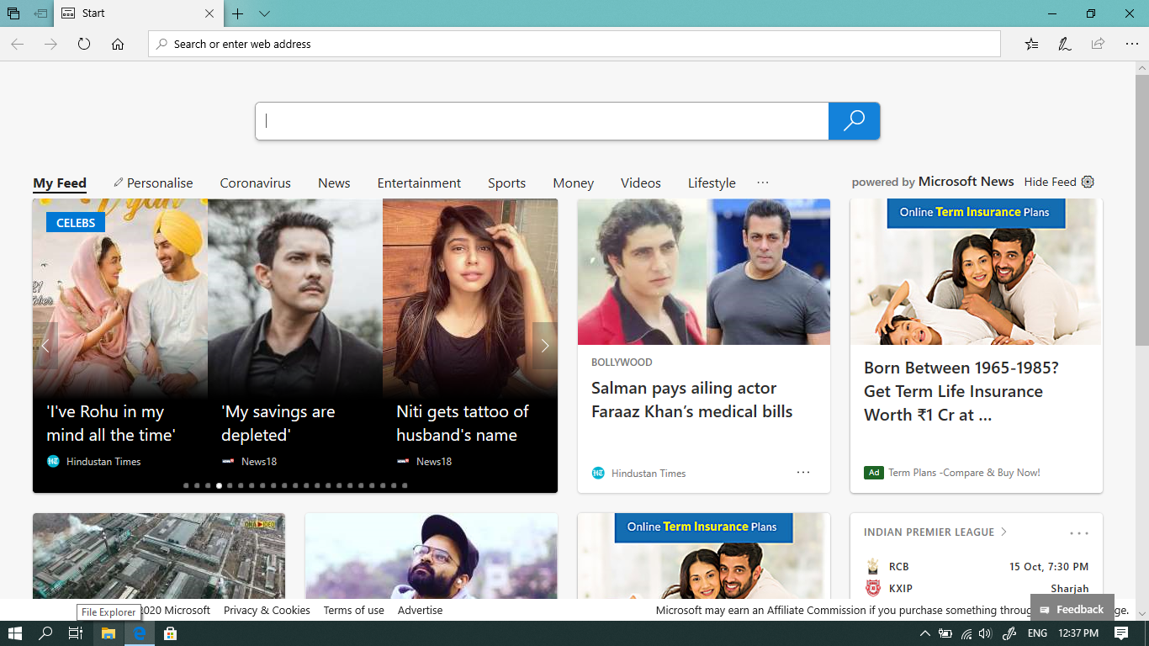Open the Lifestyle tab
Viewport: 1149px width, 646px height.
712,183
